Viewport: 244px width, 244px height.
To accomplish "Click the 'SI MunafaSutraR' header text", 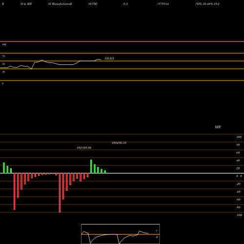I will (x=60, y=4).
